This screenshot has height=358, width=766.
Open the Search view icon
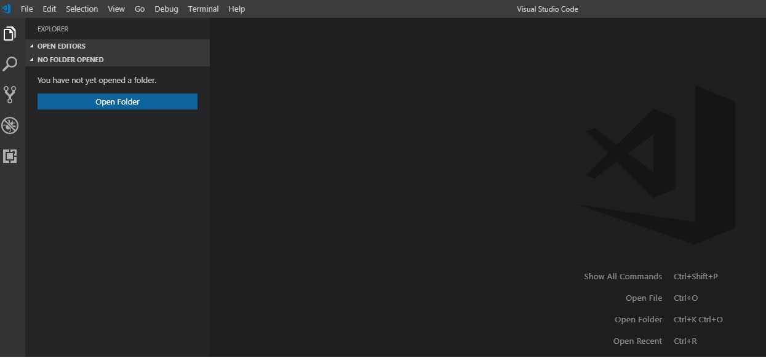click(x=10, y=64)
